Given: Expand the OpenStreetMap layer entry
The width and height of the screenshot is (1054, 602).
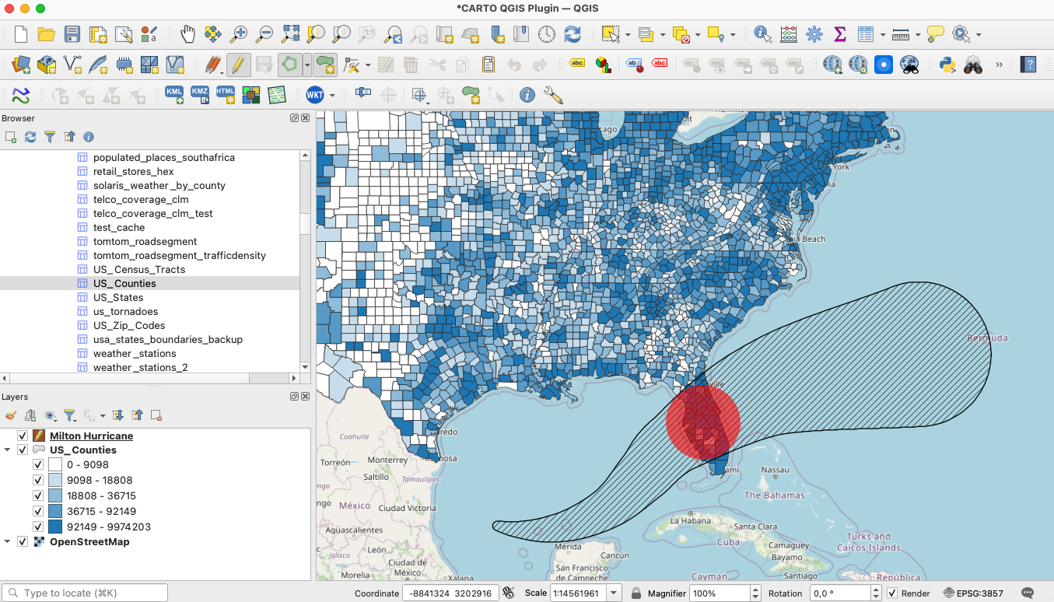Looking at the screenshot, I should click(x=8, y=542).
